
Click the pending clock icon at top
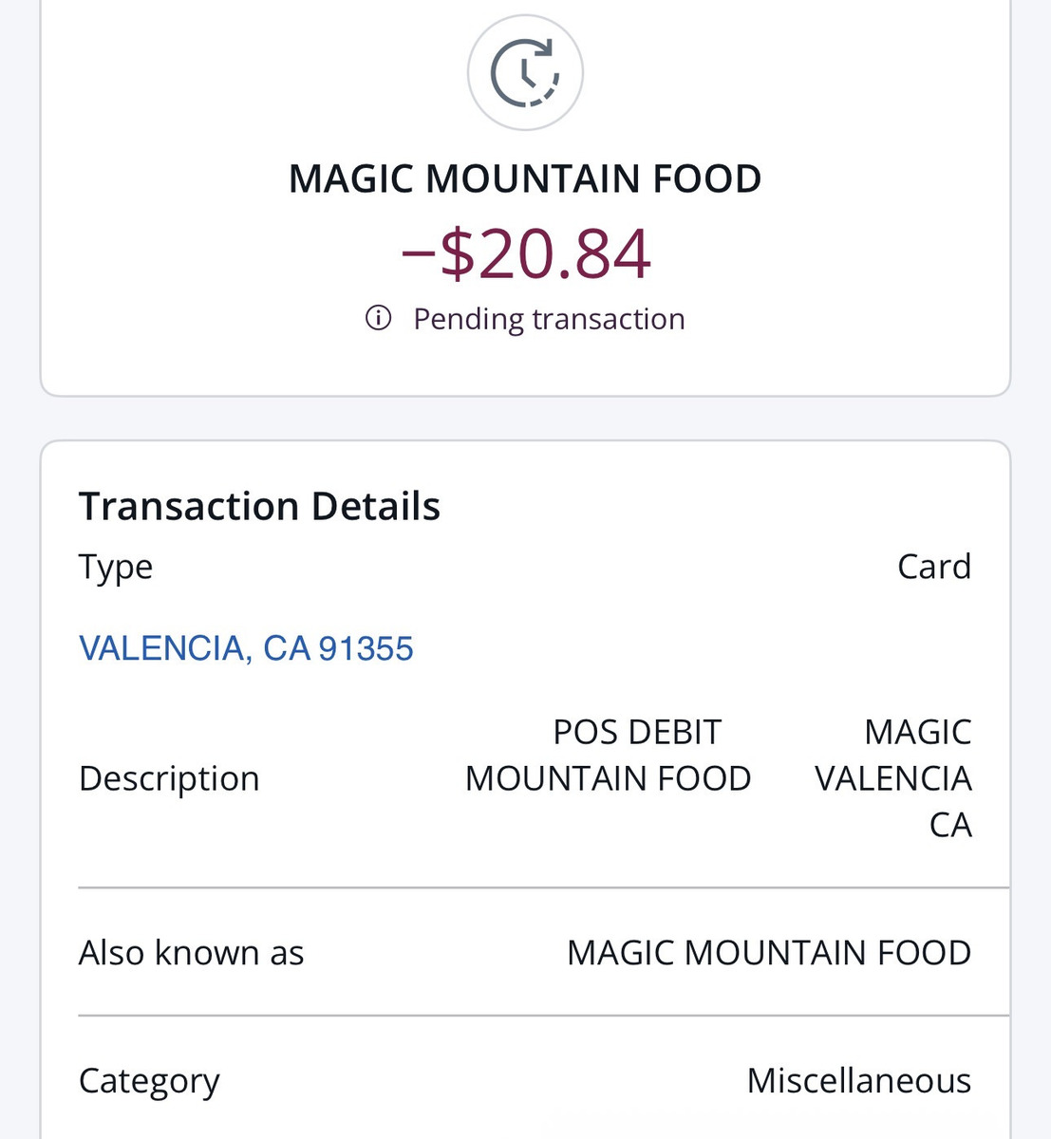pyautogui.click(x=525, y=73)
